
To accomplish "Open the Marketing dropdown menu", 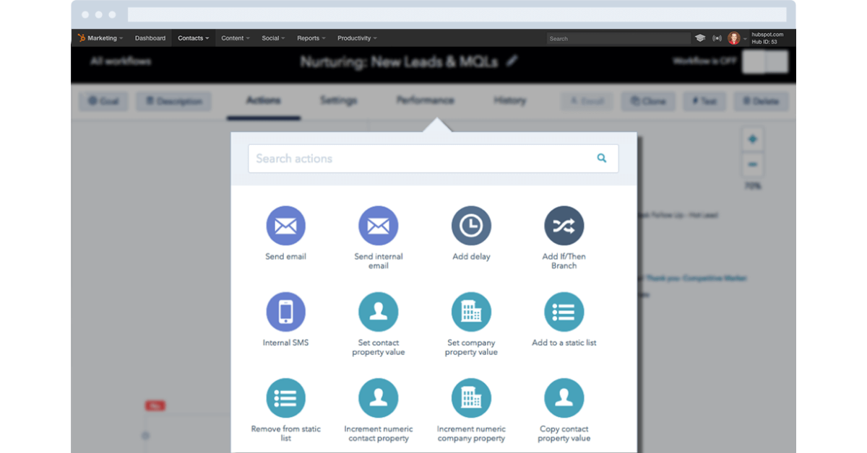I will [x=105, y=38].
